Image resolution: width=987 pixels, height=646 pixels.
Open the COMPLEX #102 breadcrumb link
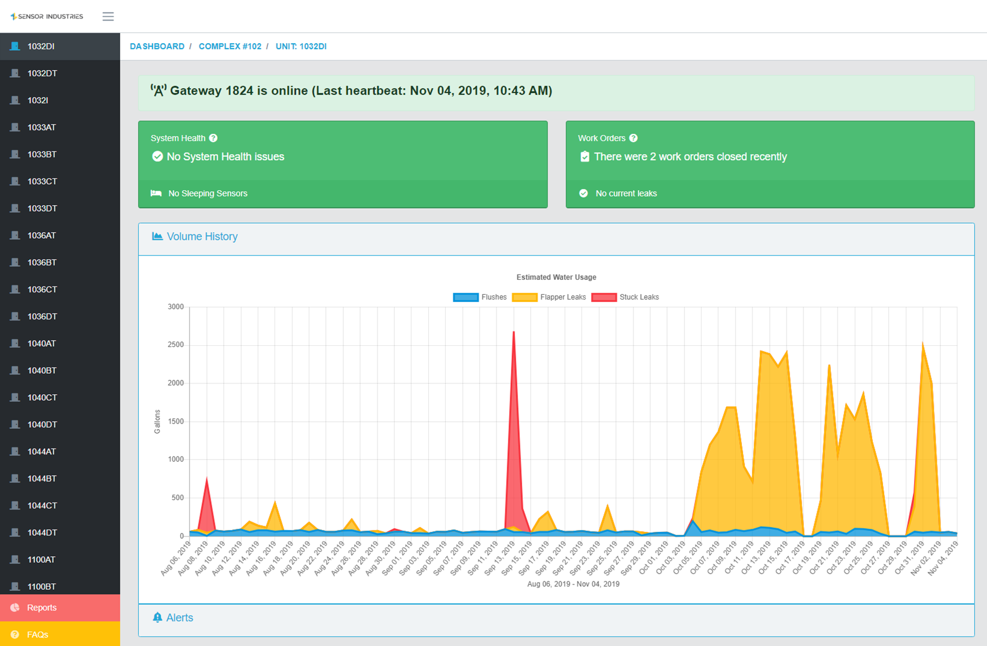(x=230, y=46)
